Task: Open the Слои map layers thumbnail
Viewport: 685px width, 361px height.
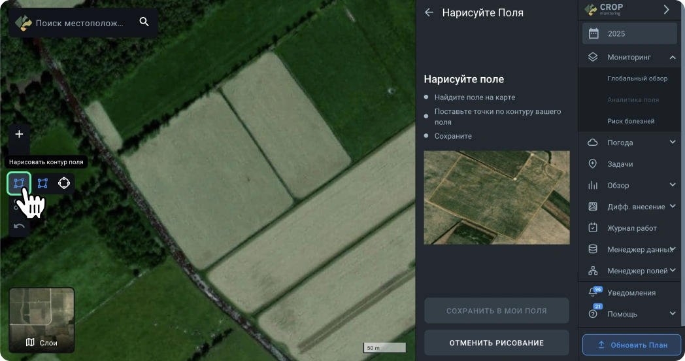Action: [42, 320]
